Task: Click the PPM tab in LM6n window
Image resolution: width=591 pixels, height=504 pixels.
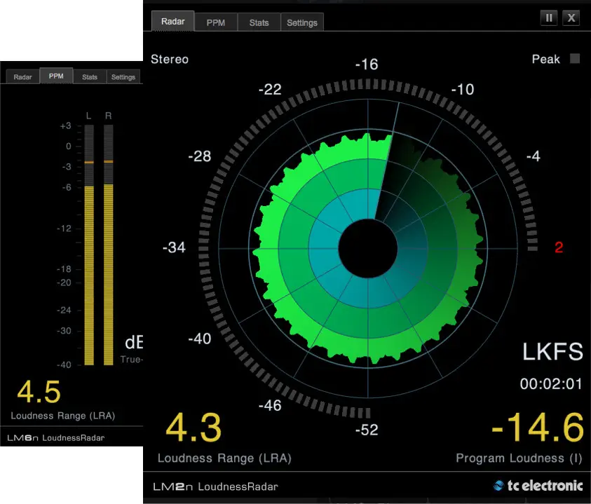Action: click(56, 76)
